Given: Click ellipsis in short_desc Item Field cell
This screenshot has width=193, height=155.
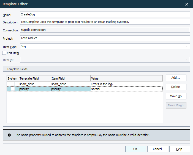Looking at the screenshot, I should 88,84.
